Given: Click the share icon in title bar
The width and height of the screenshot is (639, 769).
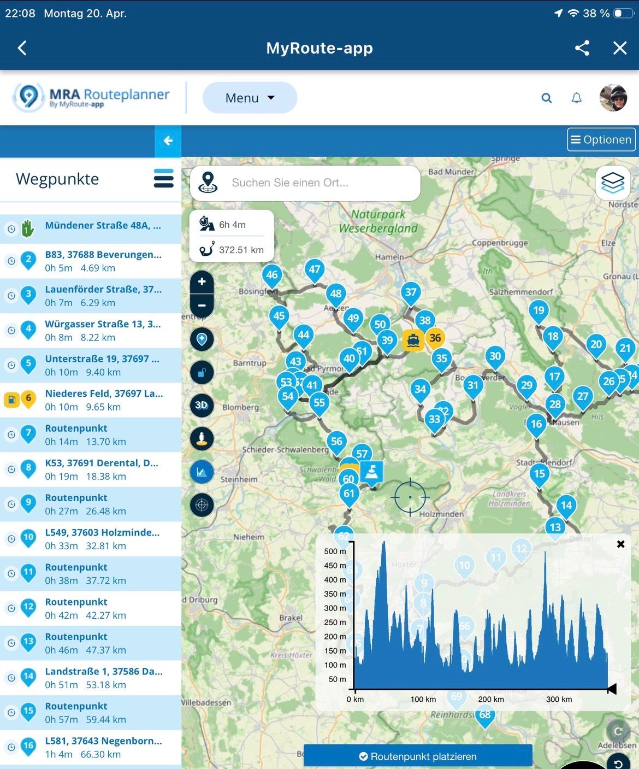Looking at the screenshot, I should [x=582, y=48].
